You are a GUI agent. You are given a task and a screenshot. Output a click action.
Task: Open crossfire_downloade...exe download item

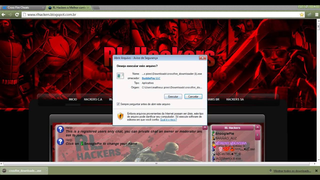point(22,171)
